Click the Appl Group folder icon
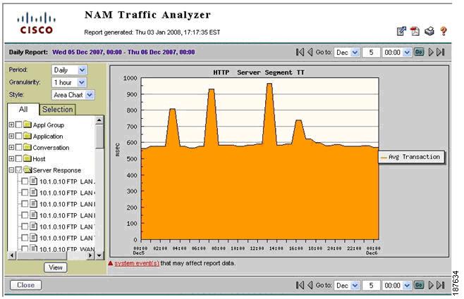This screenshot has width=464, height=299. point(28,125)
